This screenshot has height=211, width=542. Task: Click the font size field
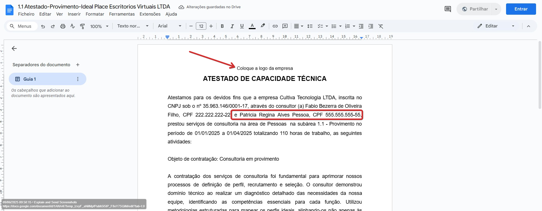201,26
